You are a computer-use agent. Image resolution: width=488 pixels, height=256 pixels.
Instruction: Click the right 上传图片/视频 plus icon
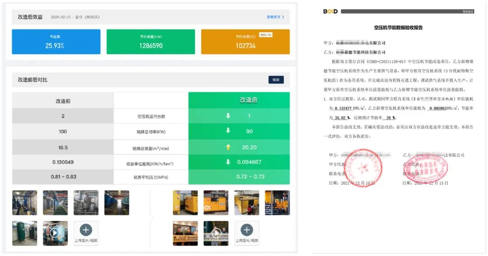247,230
